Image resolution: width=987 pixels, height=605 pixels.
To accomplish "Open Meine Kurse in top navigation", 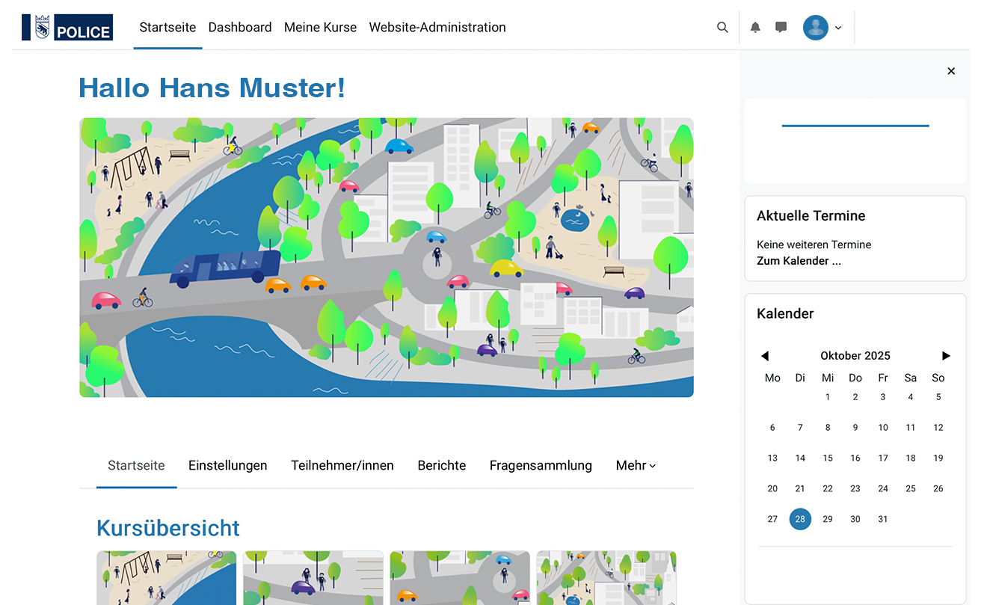I will [x=320, y=28].
